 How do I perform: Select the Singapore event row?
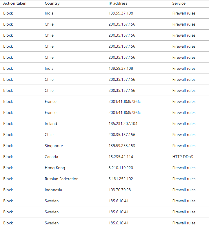[x=104, y=146]
